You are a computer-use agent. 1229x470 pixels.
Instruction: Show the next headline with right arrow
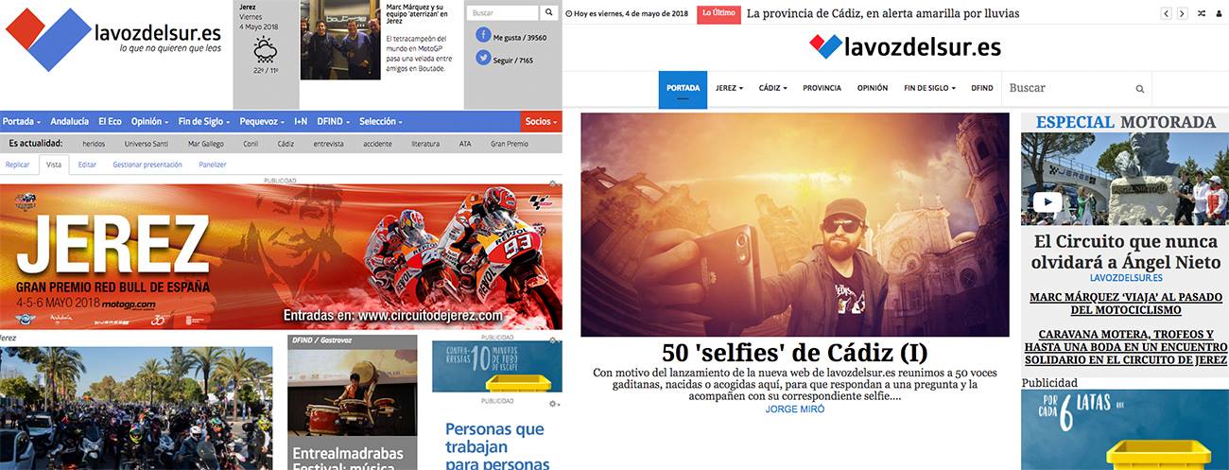(x=1183, y=13)
